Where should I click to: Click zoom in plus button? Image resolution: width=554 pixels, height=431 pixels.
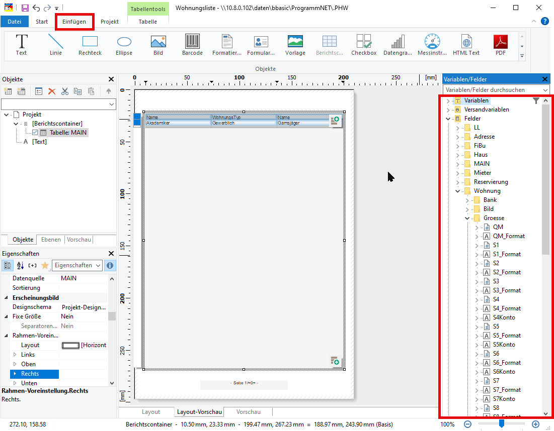[535, 424]
